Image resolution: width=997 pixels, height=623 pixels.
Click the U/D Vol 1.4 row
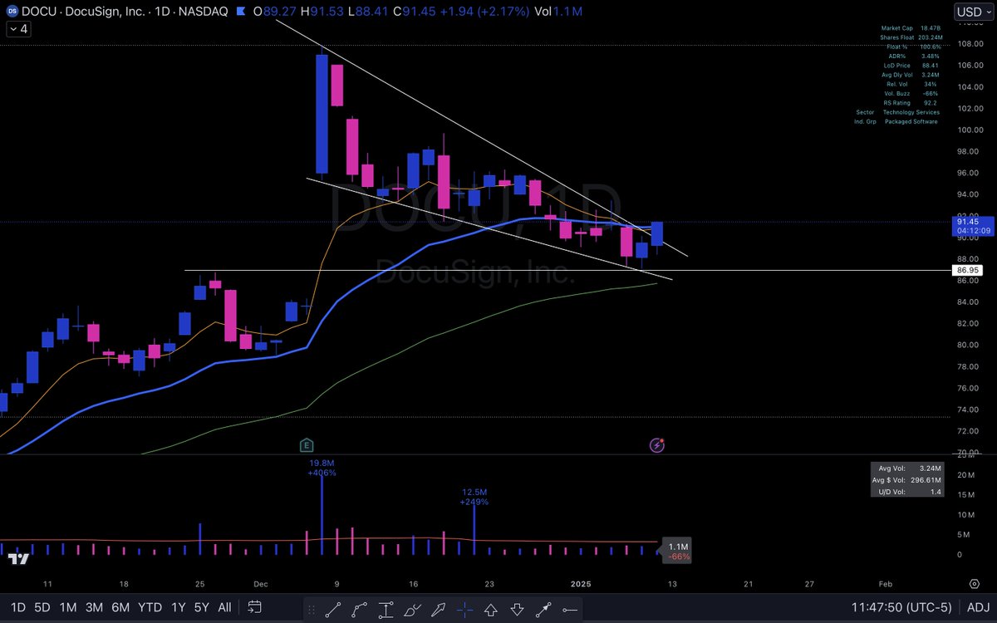coord(906,493)
